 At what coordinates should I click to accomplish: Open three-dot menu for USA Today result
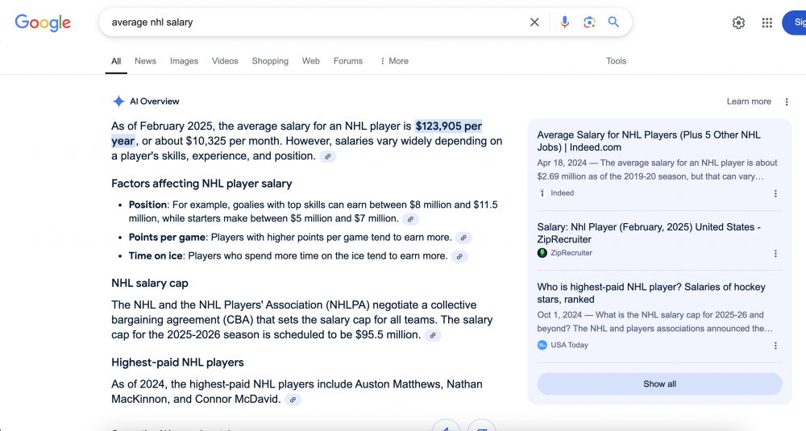click(x=775, y=346)
